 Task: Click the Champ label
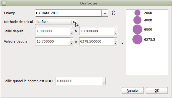(x=9, y=13)
